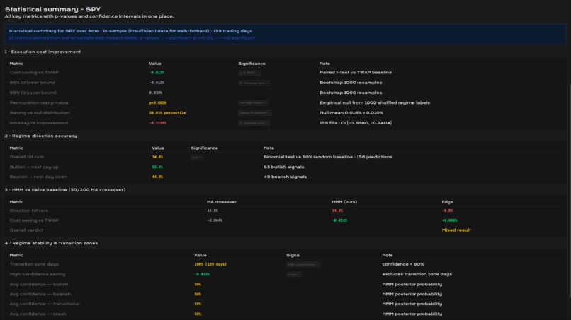The height and width of the screenshot is (320, 571).
Task: Click the green 52.4% value
Action: coord(157,167)
